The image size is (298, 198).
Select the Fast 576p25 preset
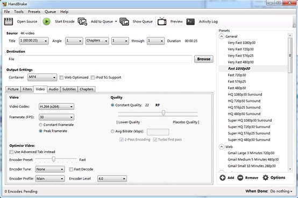(x=237, y=82)
